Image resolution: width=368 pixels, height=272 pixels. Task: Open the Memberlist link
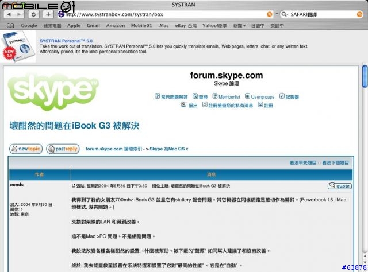pos(229,97)
